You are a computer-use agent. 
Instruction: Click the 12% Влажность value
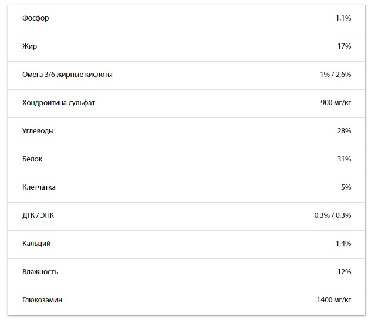[344, 272]
